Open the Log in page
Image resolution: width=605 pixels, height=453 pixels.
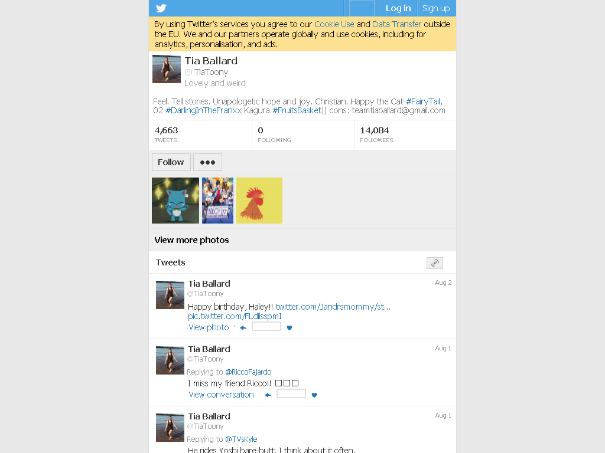398,8
